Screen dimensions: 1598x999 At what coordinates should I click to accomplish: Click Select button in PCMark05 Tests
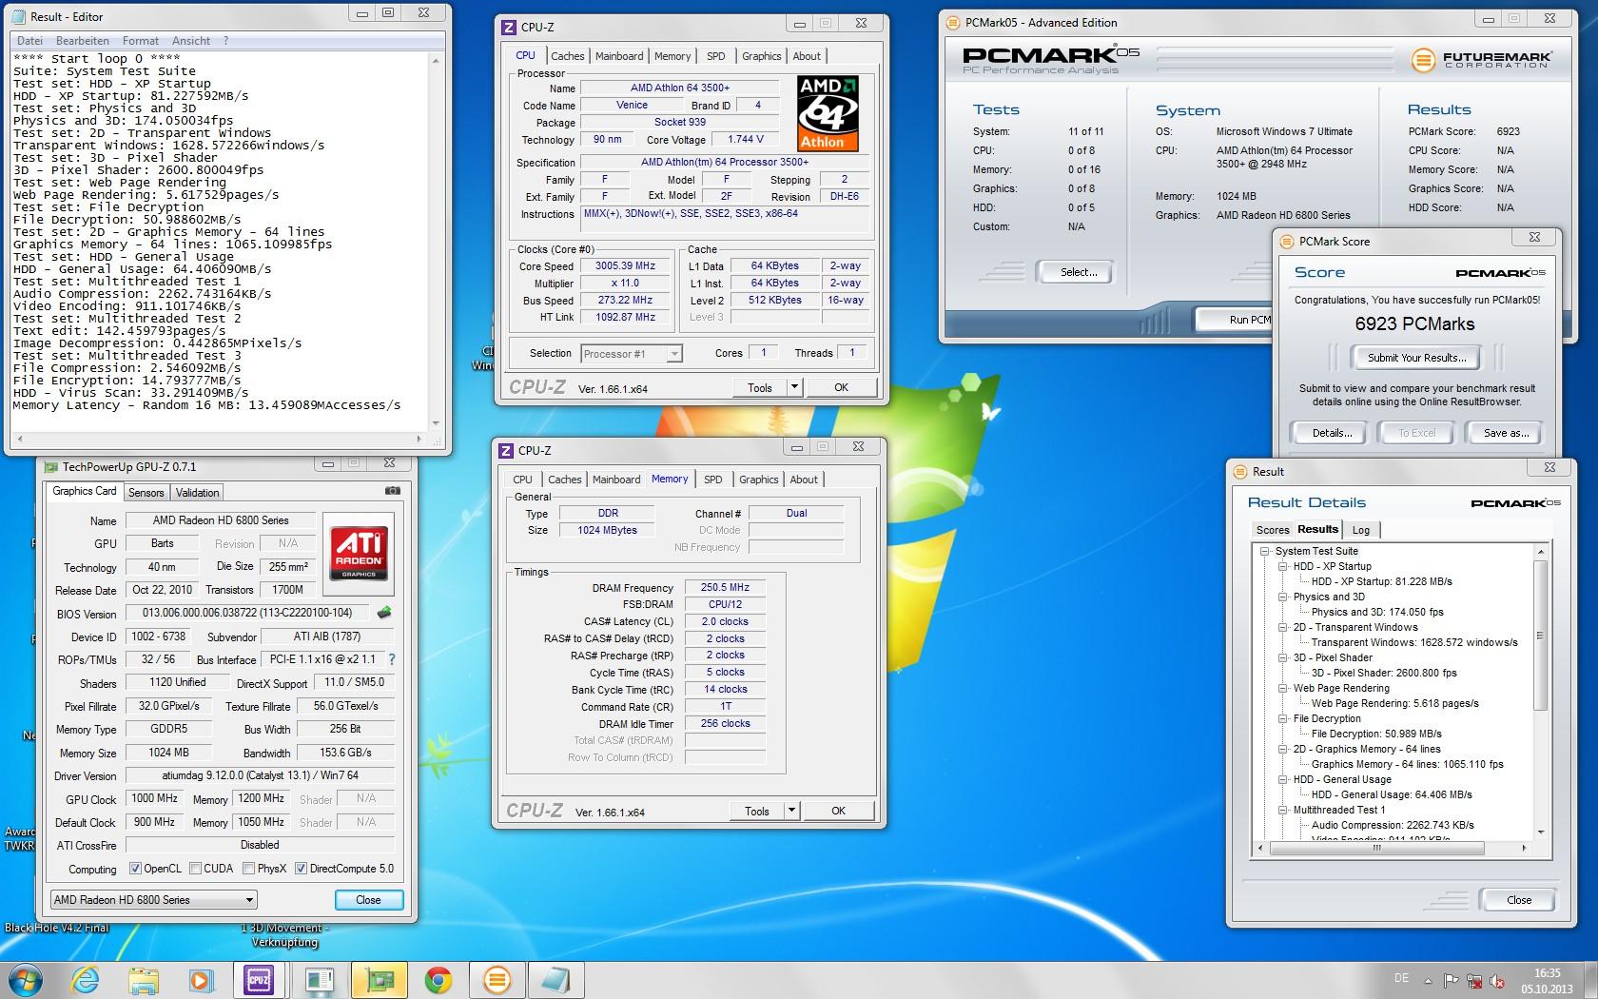[1079, 272]
